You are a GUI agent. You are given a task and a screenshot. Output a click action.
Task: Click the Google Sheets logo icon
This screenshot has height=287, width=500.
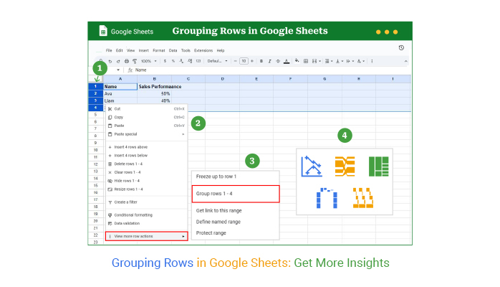[x=103, y=31]
